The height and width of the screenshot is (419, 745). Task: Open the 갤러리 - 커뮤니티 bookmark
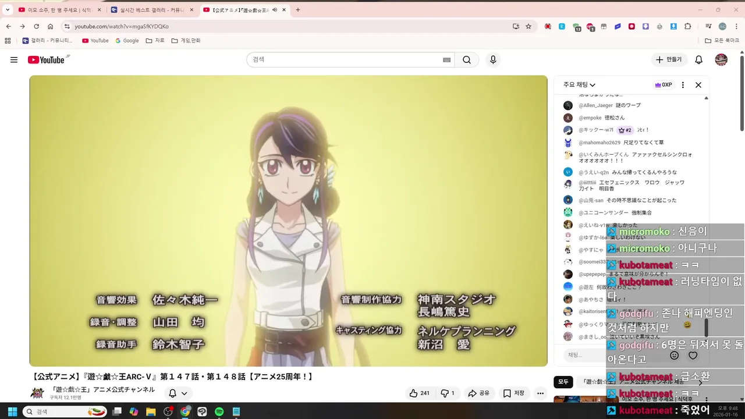[48, 41]
